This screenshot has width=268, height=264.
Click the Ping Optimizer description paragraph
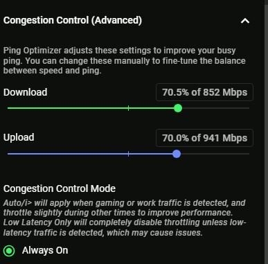[124, 60]
